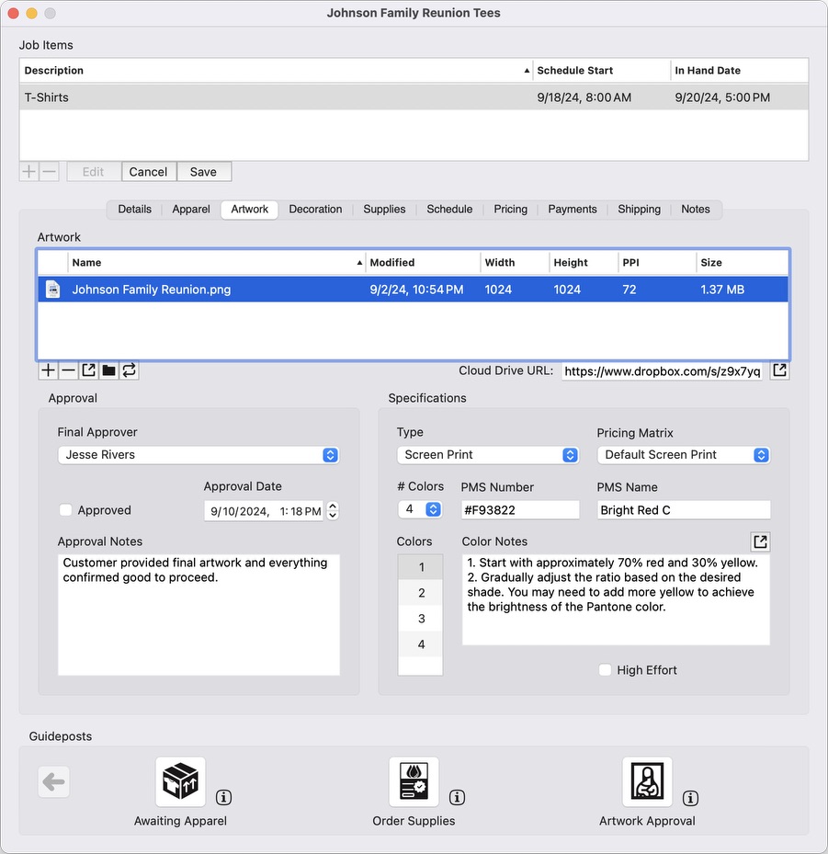The height and width of the screenshot is (854, 828).
Task: Click the artwork folder icon
Action: tap(108, 370)
